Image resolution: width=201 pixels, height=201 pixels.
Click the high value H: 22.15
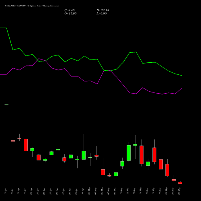(x=103, y=10)
